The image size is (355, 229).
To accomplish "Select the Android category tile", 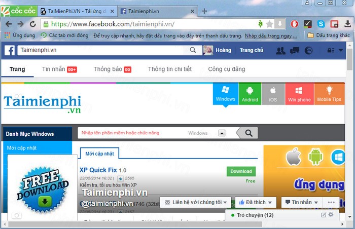I will tap(250, 94).
